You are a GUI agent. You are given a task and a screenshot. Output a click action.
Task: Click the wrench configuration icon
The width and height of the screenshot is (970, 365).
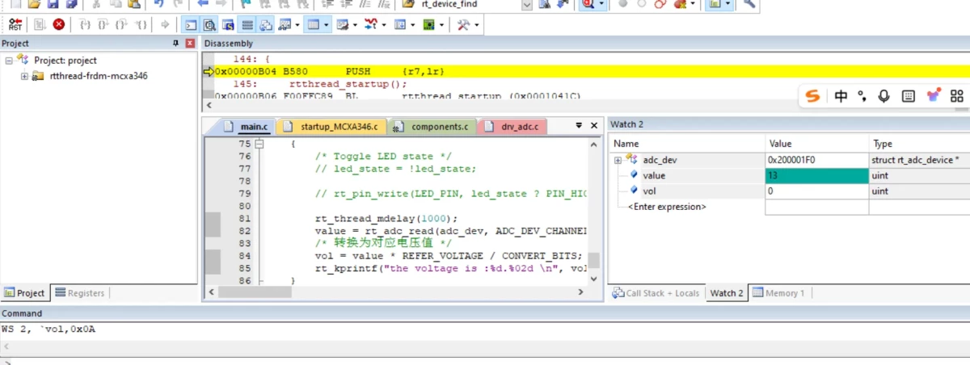[749, 4]
